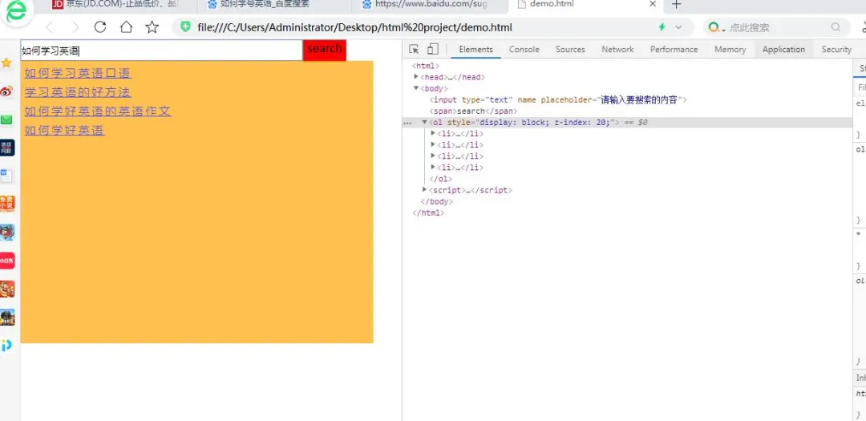Viewport: 866px width, 421px height.
Task: Bookmark page with the star icon
Action: click(152, 27)
